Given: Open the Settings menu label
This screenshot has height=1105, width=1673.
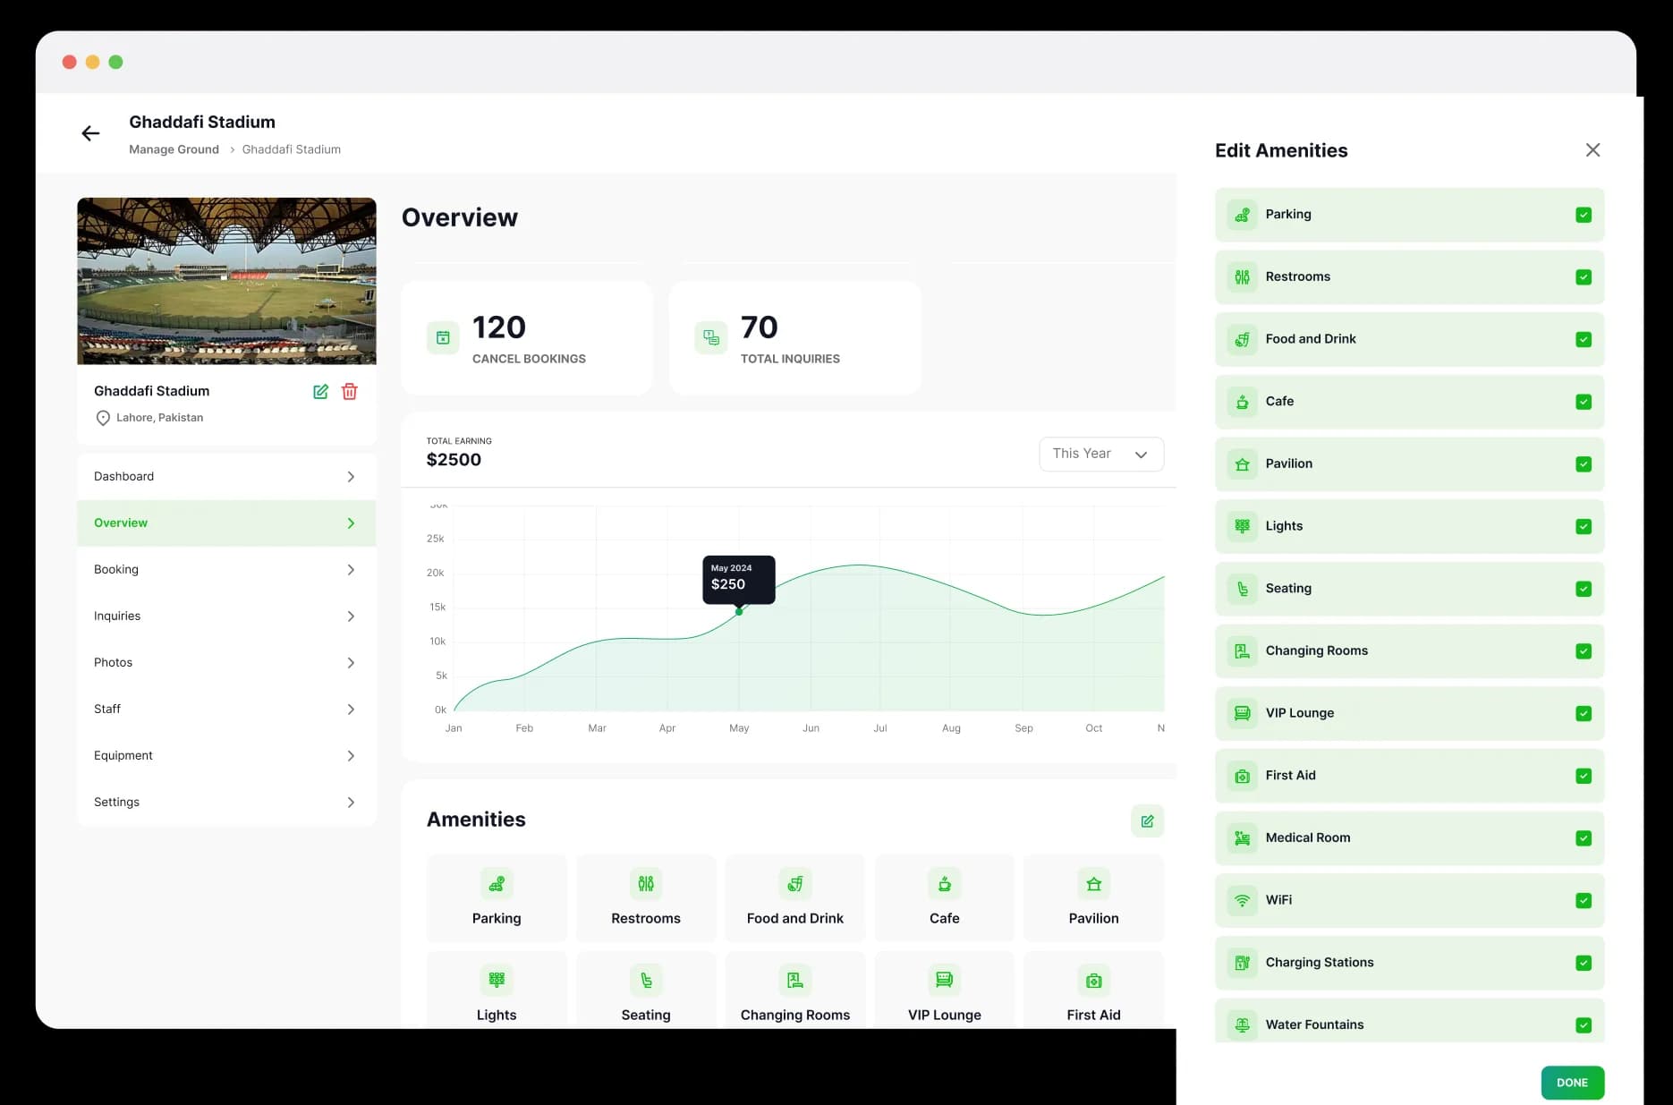Looking at the screenshot, I should coord(116,803).
